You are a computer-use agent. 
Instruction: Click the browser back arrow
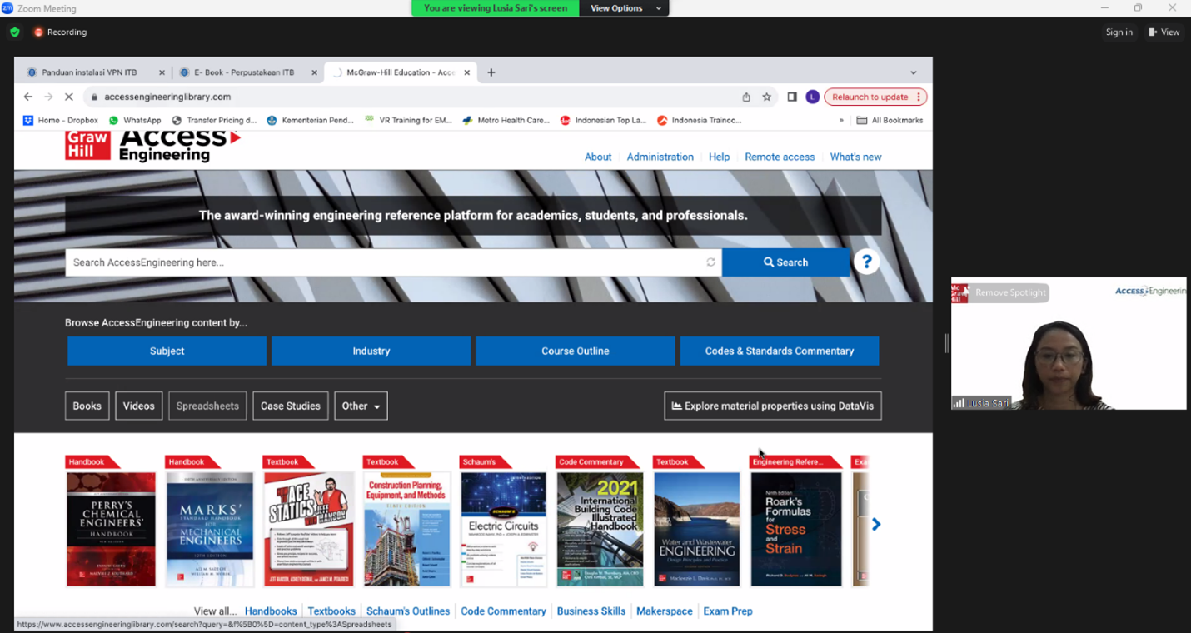[x=28, y=97]
